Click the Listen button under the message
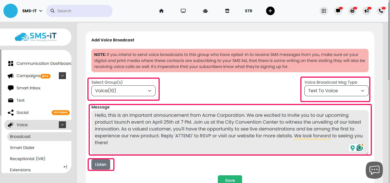The width and height of the screenshot is (390, 183). point(100,164)
